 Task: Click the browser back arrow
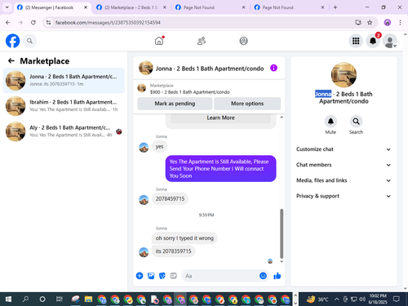8,23
